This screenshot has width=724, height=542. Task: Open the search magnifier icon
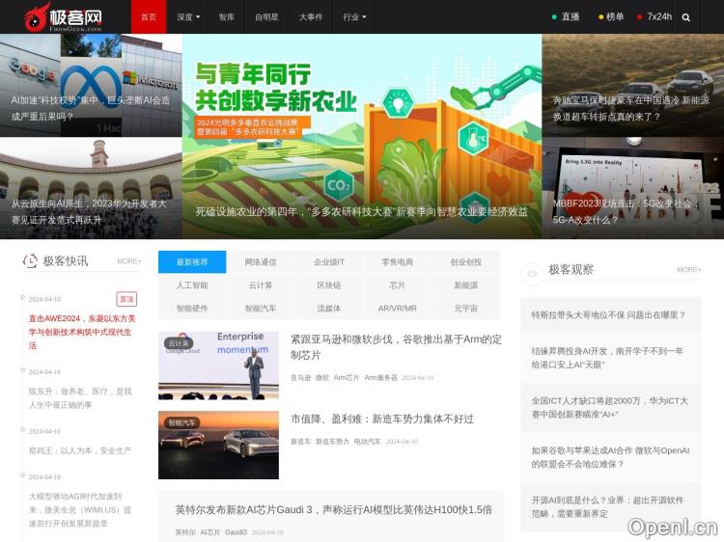686,17
